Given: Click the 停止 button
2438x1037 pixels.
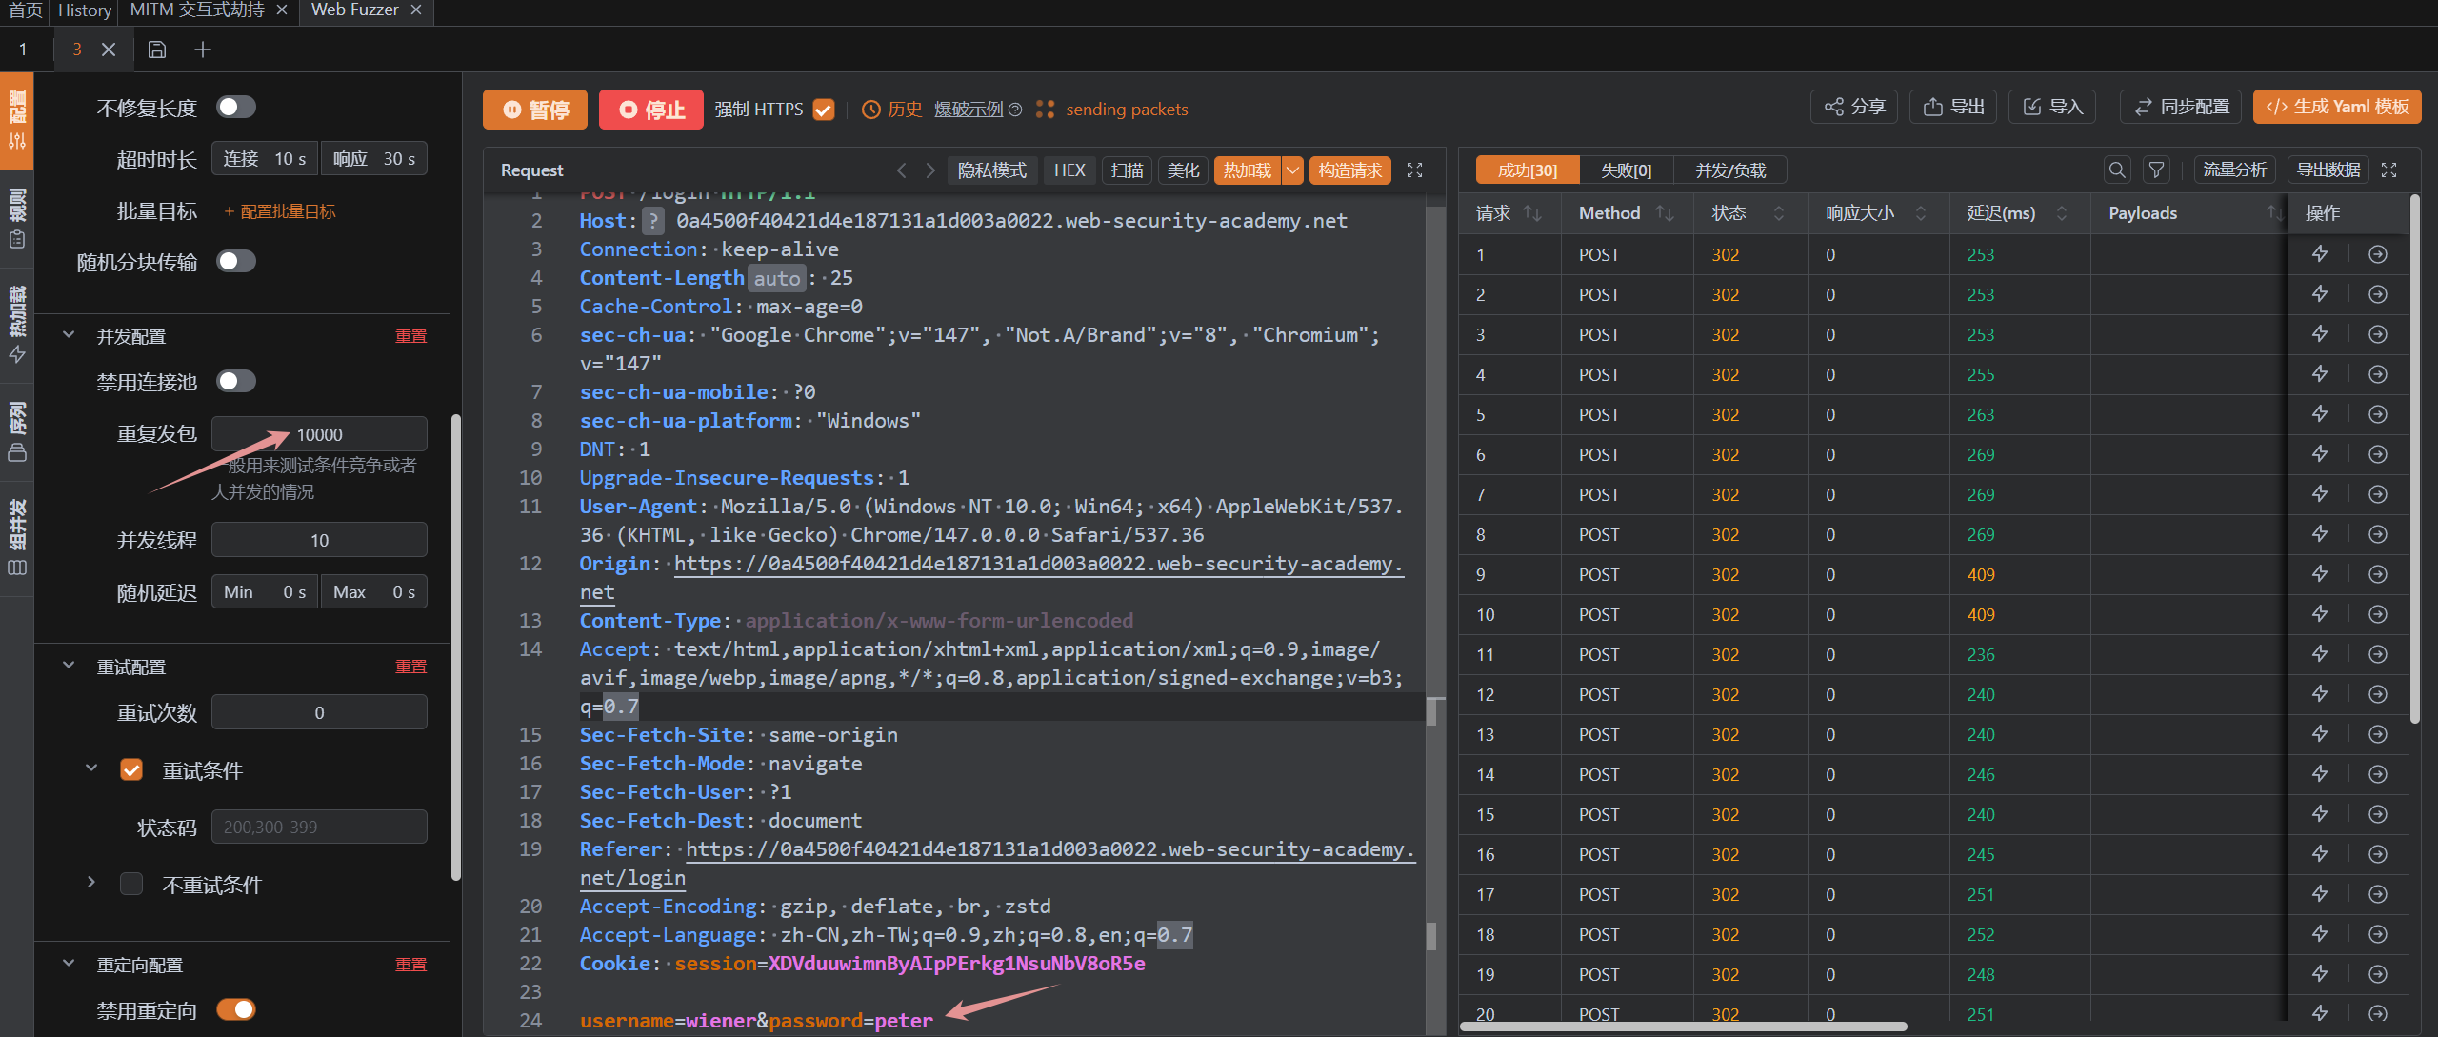Looking at the screenshot, I should point(651,110).
